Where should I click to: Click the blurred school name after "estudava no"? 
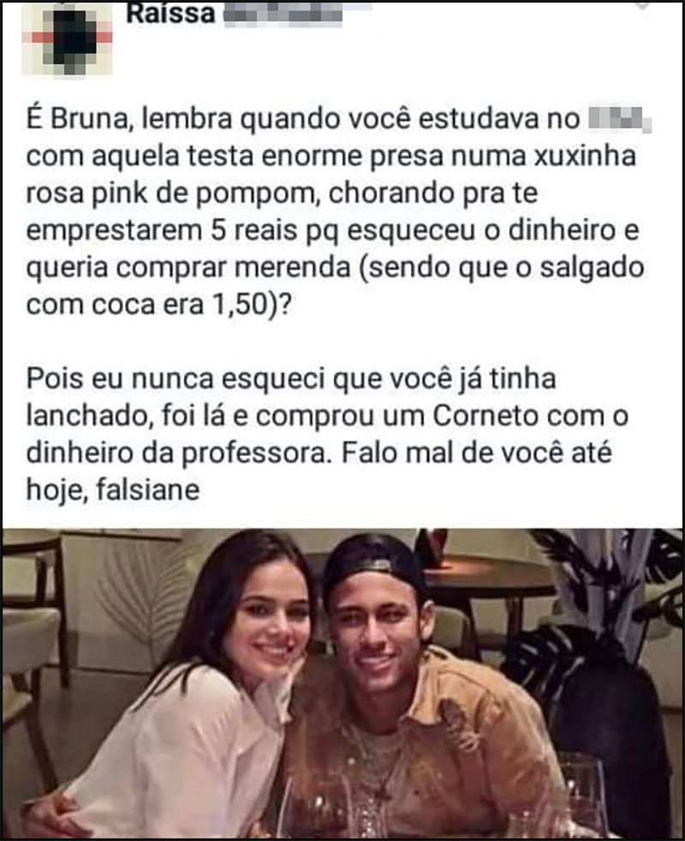click(619, 119)
